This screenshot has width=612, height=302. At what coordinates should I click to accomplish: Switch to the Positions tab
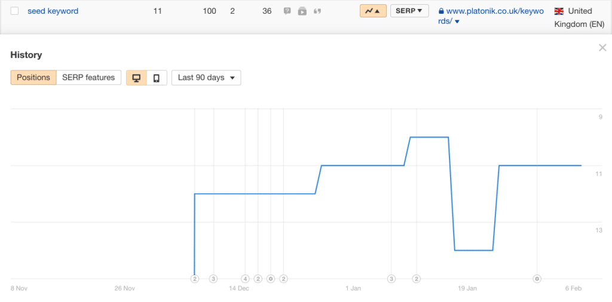33,78
